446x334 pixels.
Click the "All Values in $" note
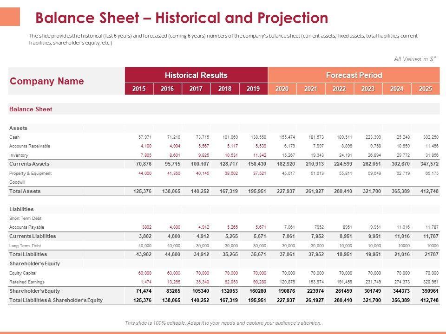[x=415, y=59]
